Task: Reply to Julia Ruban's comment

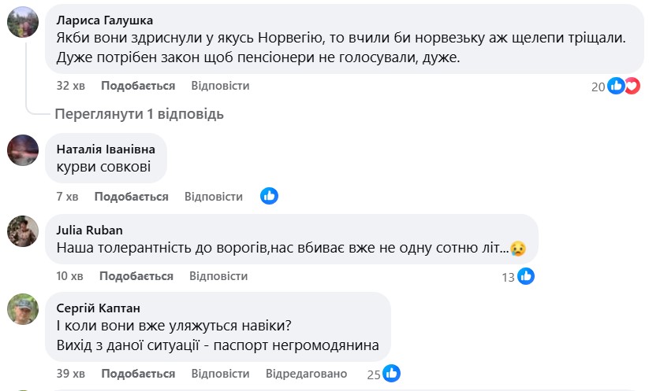Action: tap(218, 276)
